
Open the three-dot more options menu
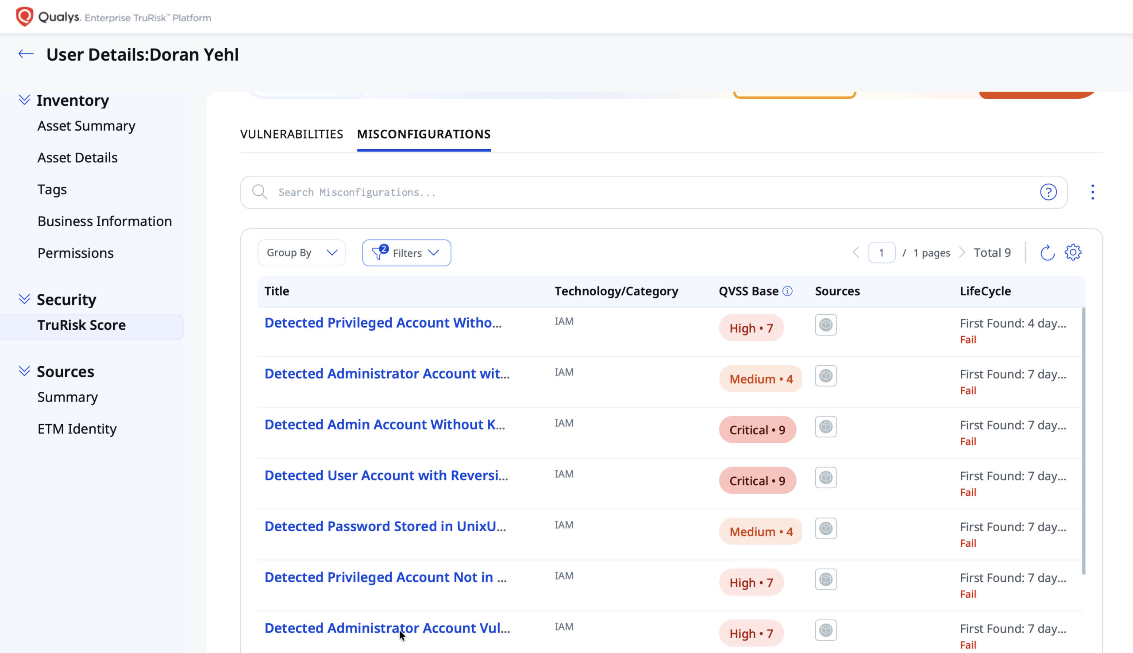pos(1093,192)
